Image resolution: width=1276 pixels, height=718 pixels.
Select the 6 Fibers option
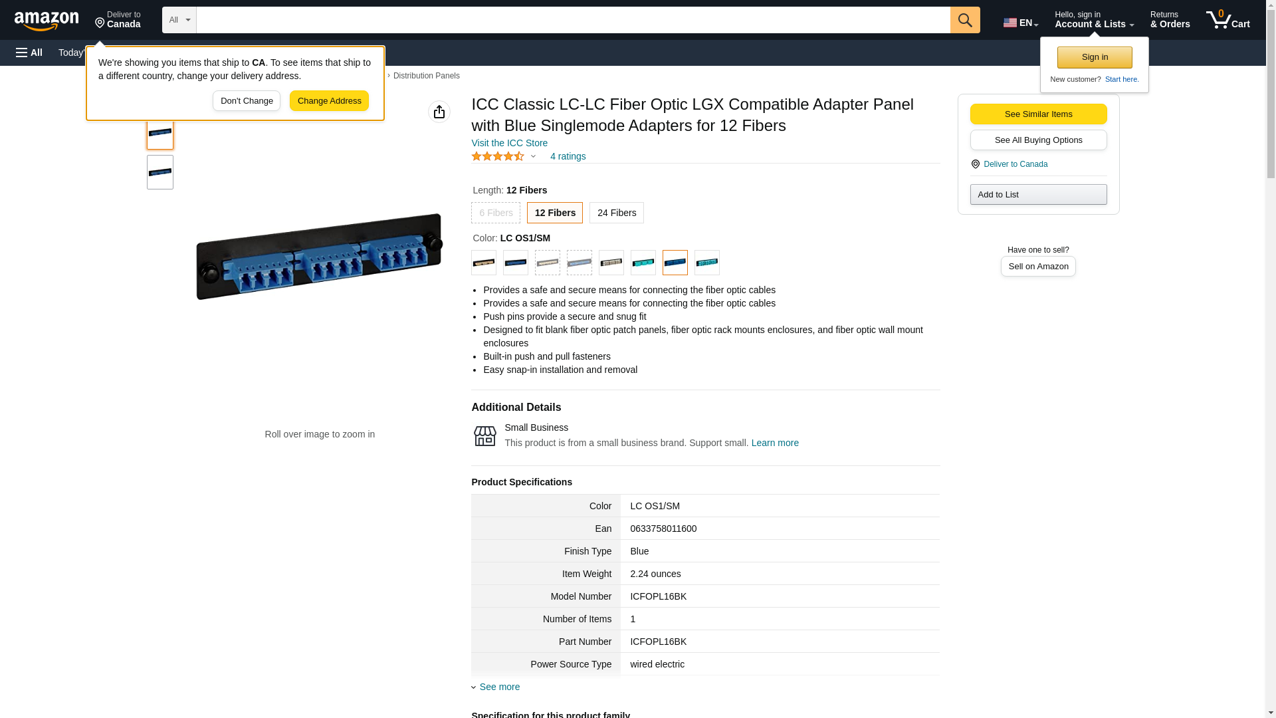click(496, 213)
